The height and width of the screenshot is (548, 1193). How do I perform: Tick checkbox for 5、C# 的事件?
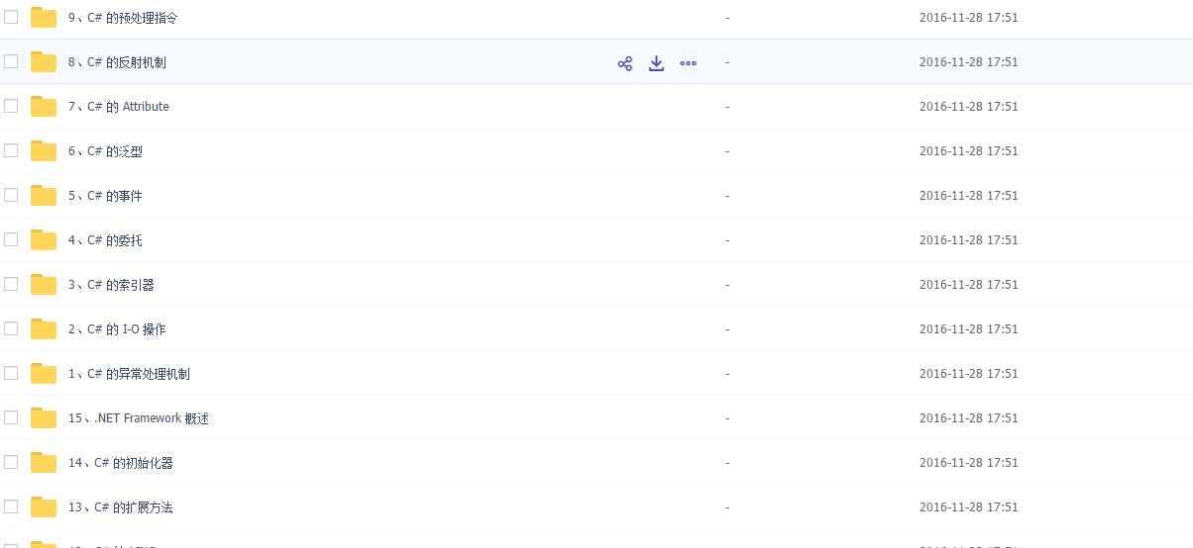(11, 195)
